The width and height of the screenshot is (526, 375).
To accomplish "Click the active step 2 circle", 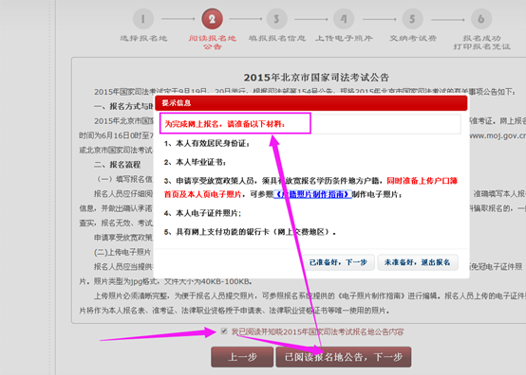I will (x=212, y=19).
